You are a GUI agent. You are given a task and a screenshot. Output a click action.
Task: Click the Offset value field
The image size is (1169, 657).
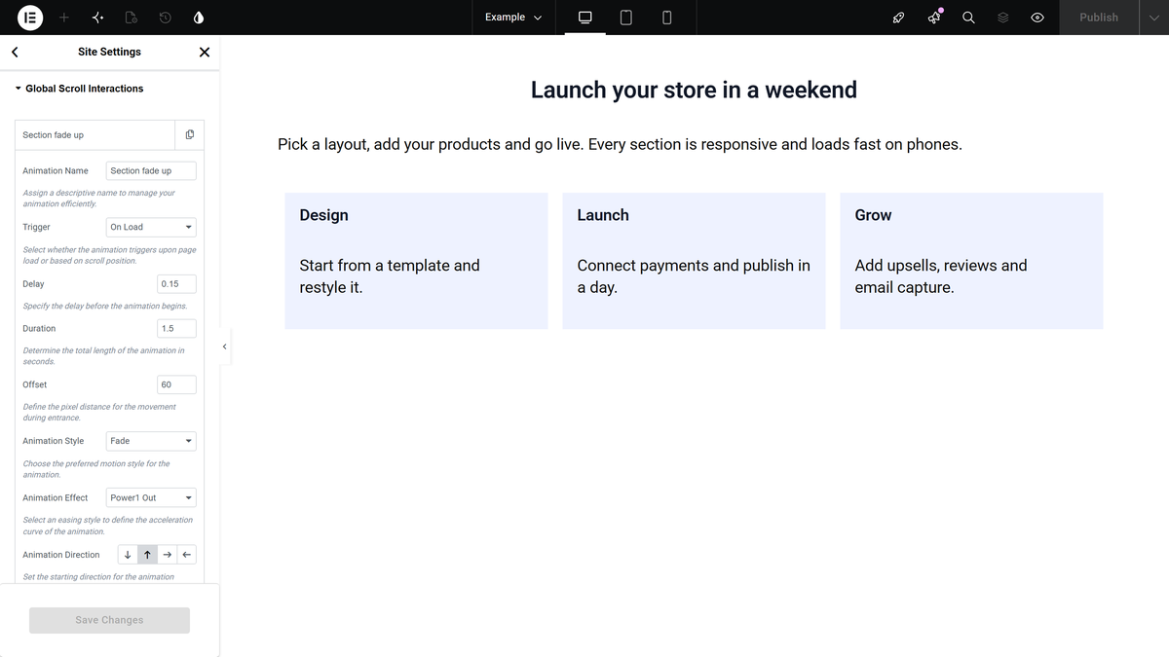point(176,384)
